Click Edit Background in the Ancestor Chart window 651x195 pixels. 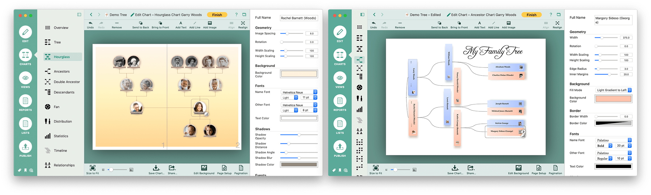pyautogui.click(x=518, y=170)
